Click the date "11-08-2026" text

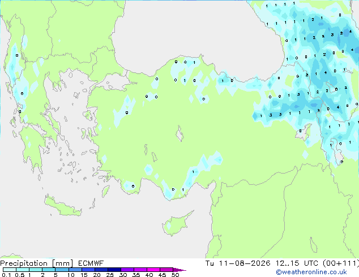[245, 263]
